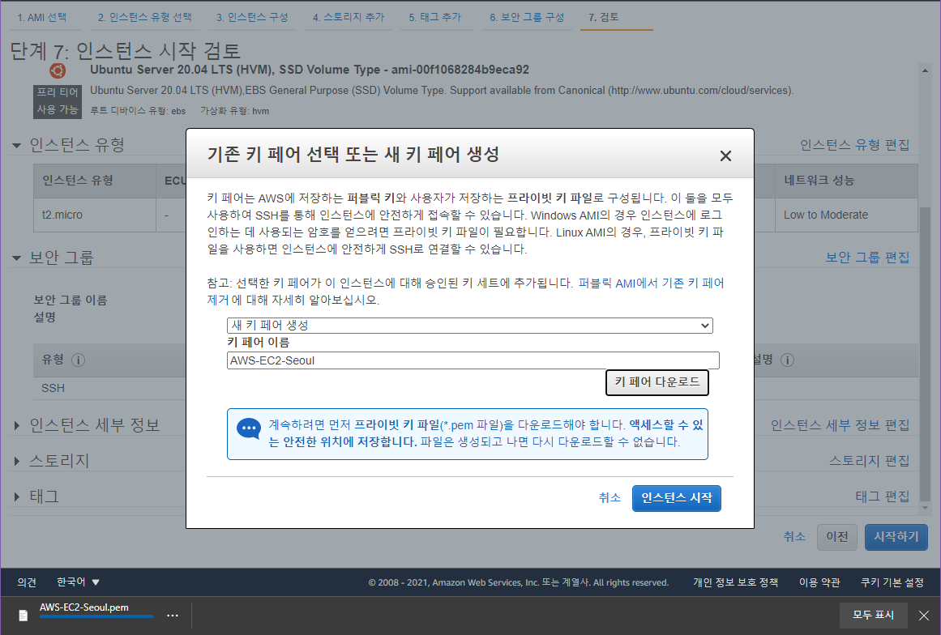This screenshot has height=635, width=941.
Task: Click 인스턴스 세부 정보 편집 link
Action: point(840,425)
